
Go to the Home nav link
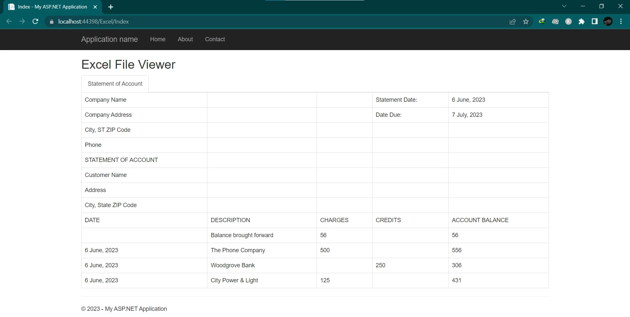click(x=157, y=39)
